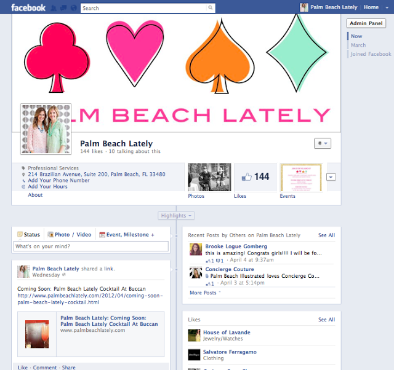Image resolution: width=394 pixels, height=370 pixels.
Task: Select the Event, Milestone + tab
Action: click(x=127, y=235)
